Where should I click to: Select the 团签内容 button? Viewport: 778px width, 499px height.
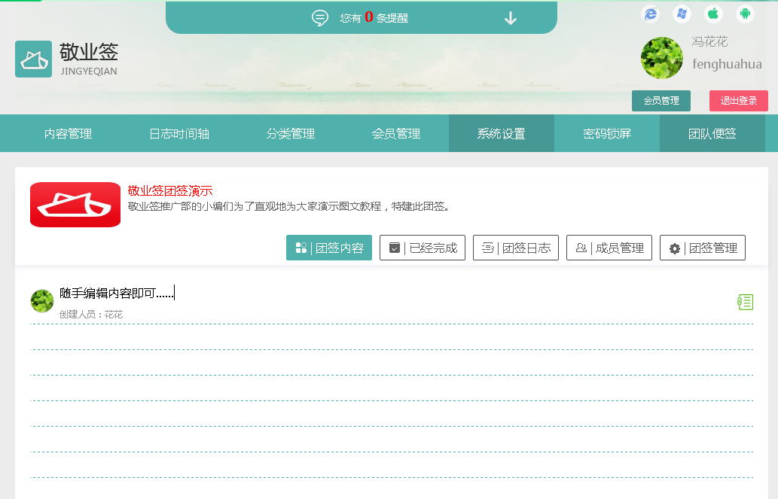(329, 248)
